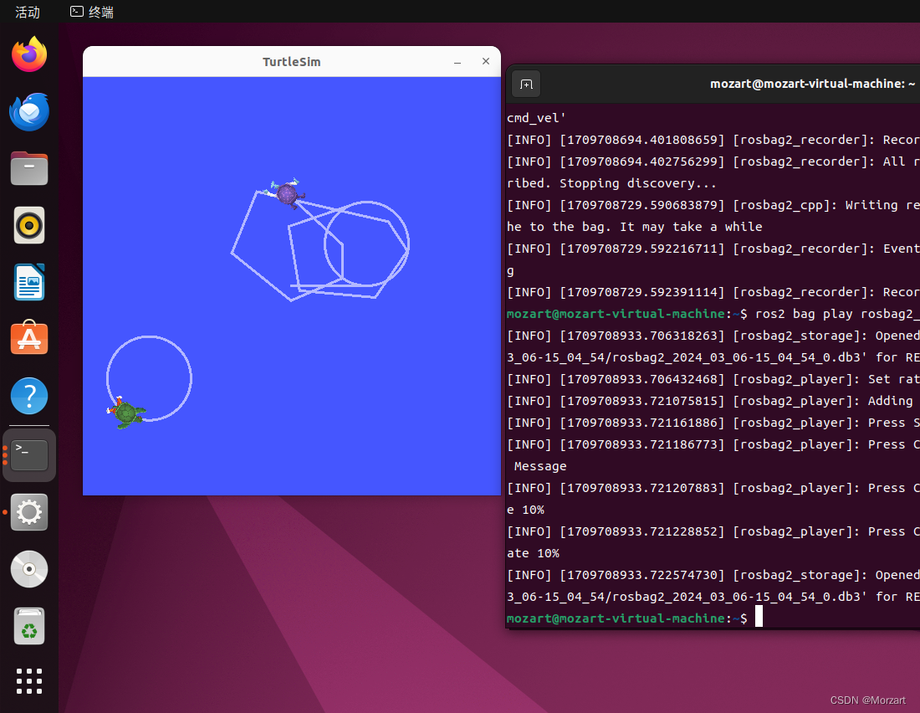Show all applications via the grid icon
The image size is (920, 713).
tap(28, 681)
